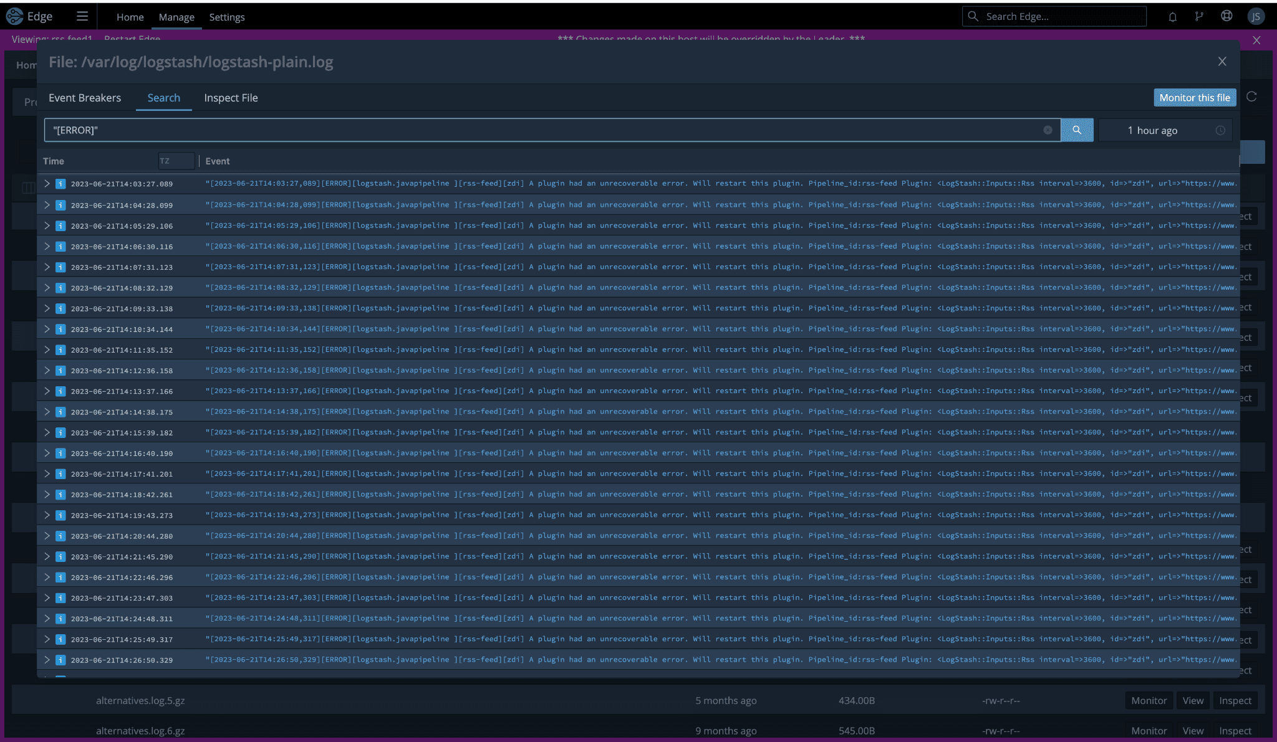Click the info icon on the 14:03:27.089 event
This screenshot has width=1277, height=742.
coord(60,184)
